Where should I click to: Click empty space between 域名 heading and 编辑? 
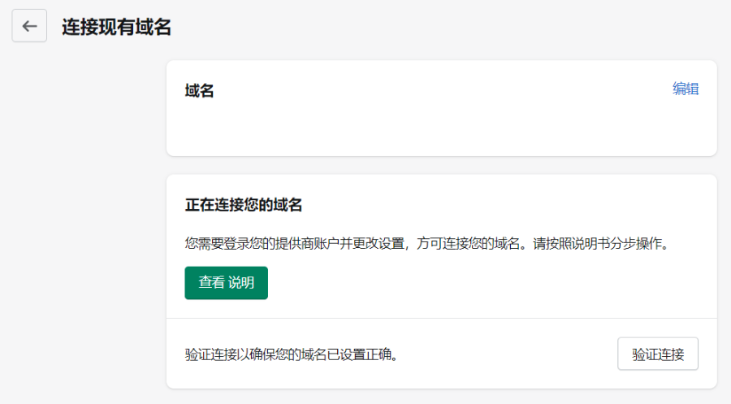443,89
